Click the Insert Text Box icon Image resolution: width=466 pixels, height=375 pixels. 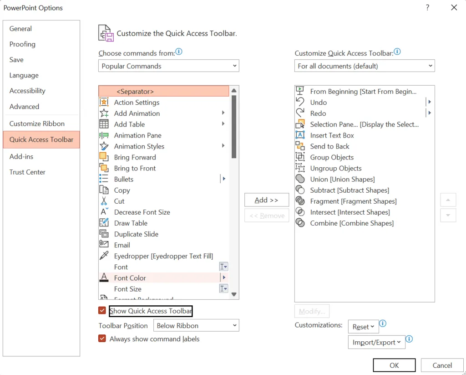tap(300, 135)
